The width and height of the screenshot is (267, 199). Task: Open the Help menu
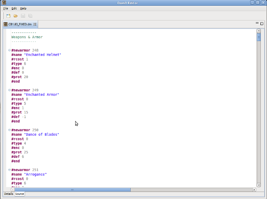click(x=23, y=8)
